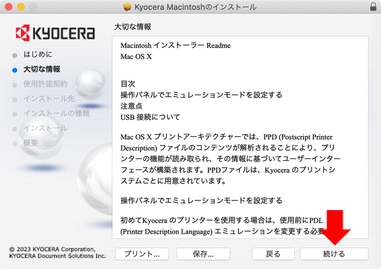Select the 大切な情報 step in sidebar
Viewport: 381px width, 269px height.
point(41,69)
